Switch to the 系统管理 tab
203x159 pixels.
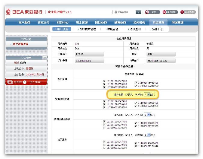158,22
